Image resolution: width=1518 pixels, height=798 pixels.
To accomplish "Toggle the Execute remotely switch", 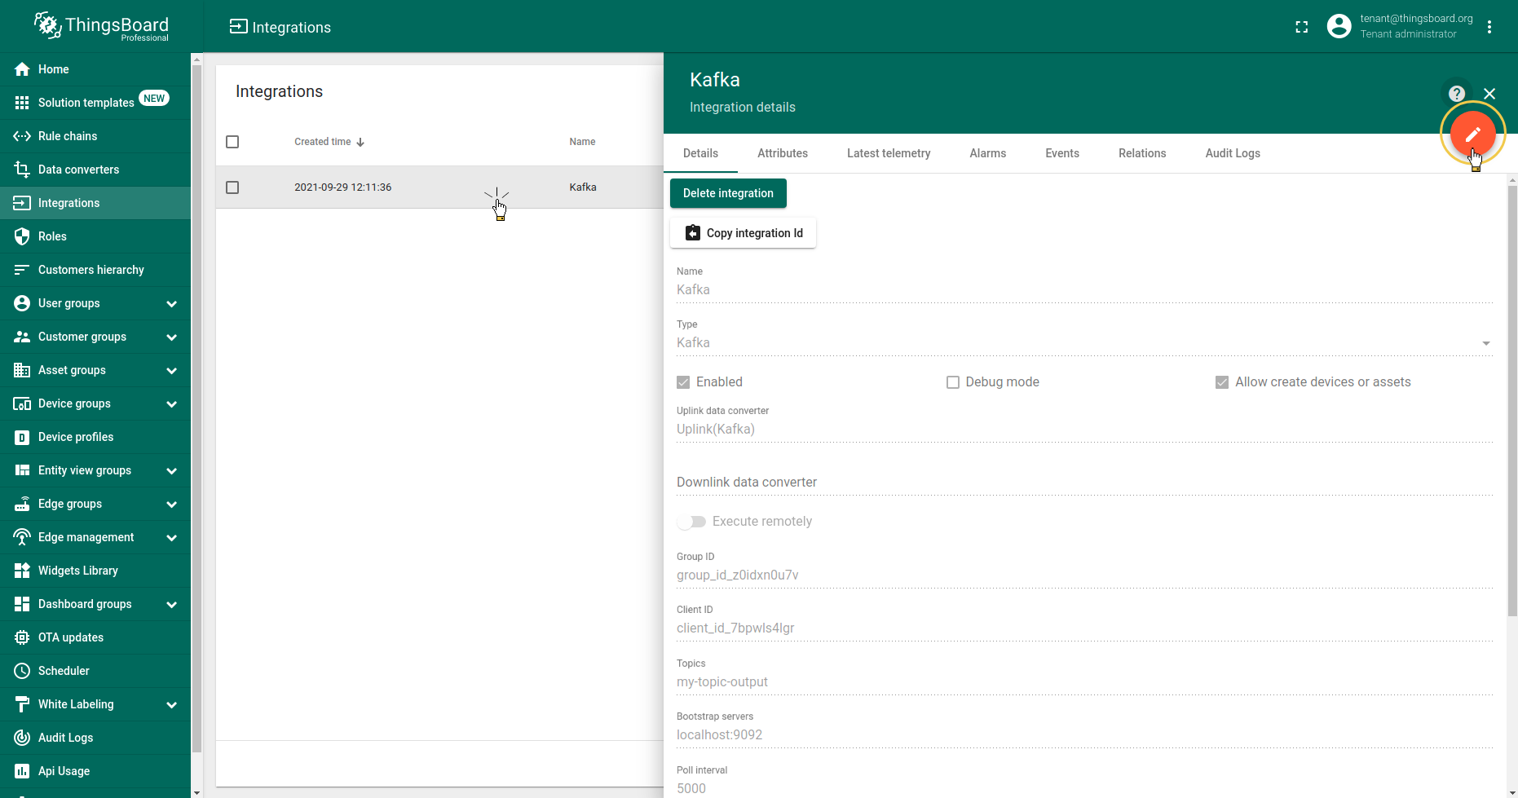I will [691, 522].
